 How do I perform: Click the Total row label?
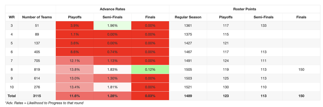[12, 96]
